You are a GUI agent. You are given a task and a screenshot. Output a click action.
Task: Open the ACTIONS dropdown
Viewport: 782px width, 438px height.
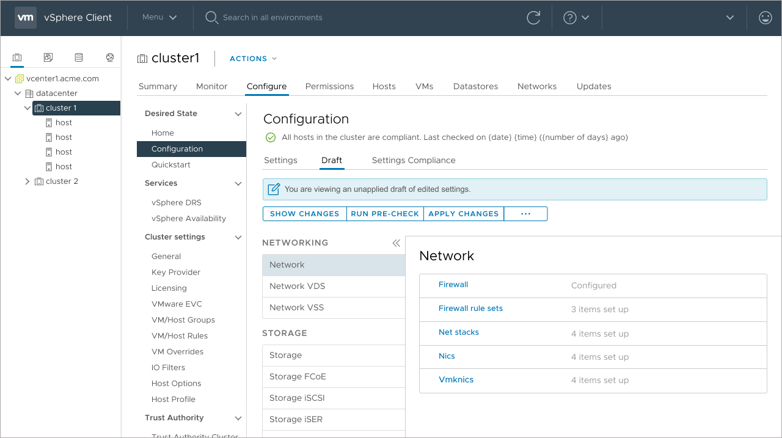tap(254, 59)
